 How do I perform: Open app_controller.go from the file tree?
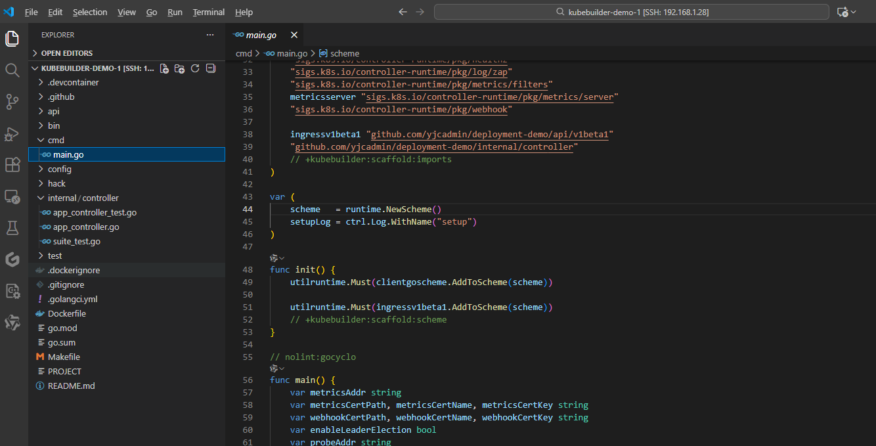[85, 227]
